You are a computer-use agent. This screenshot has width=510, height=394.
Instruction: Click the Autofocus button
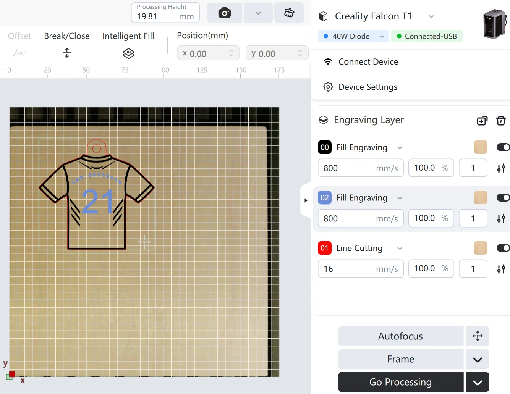[x=401, y=336]
